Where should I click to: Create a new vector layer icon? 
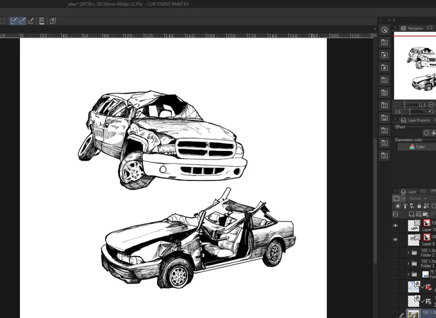pos(419,214)
